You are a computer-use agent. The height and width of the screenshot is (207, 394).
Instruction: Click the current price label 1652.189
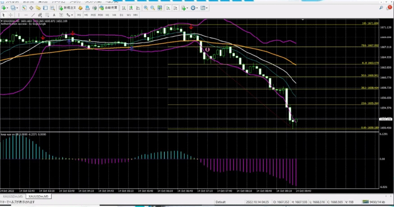[x=386, y=119]
